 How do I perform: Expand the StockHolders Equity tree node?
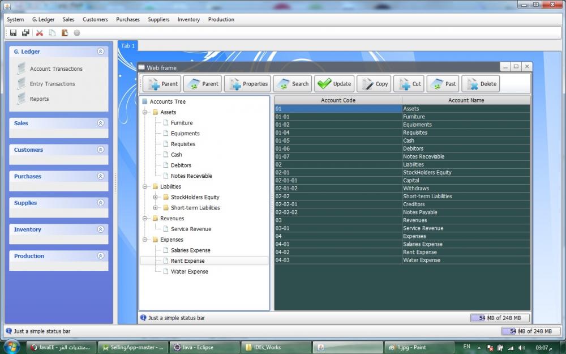pos(156,197)
